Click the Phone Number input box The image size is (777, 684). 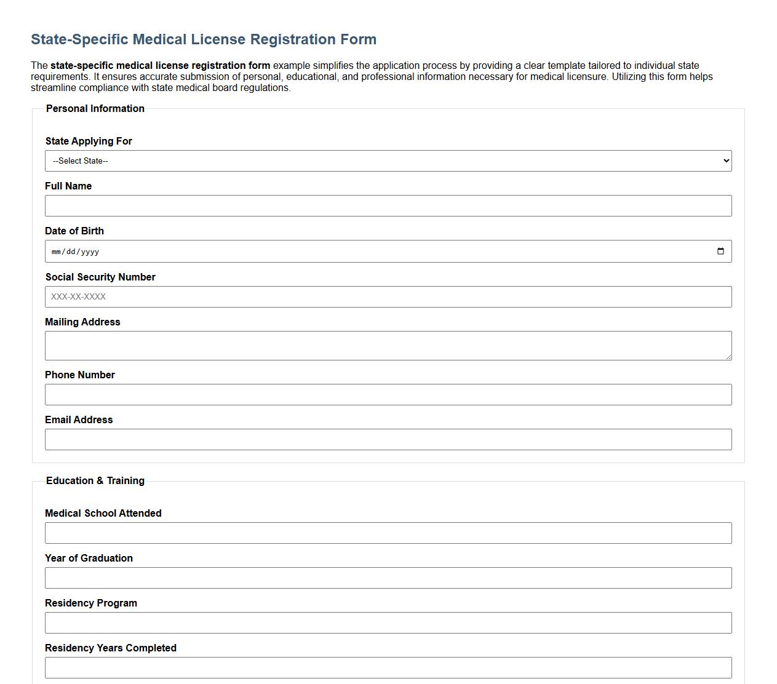coord(388,394)
